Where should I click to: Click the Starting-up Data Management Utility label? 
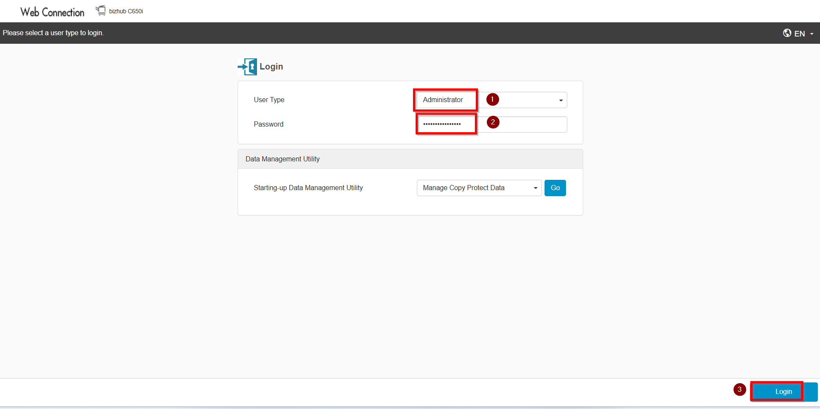pyautogui.click(x=308, y=188)
